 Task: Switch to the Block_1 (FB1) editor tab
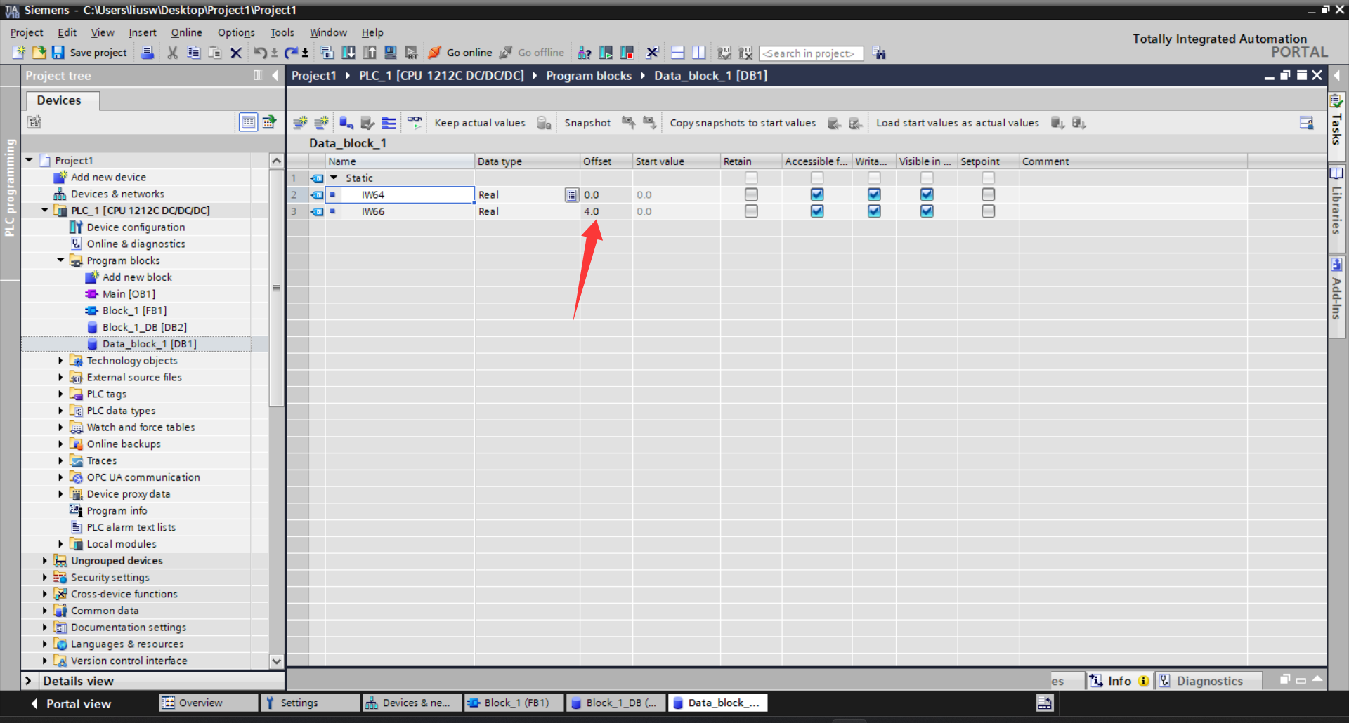(x=514, y=703)
